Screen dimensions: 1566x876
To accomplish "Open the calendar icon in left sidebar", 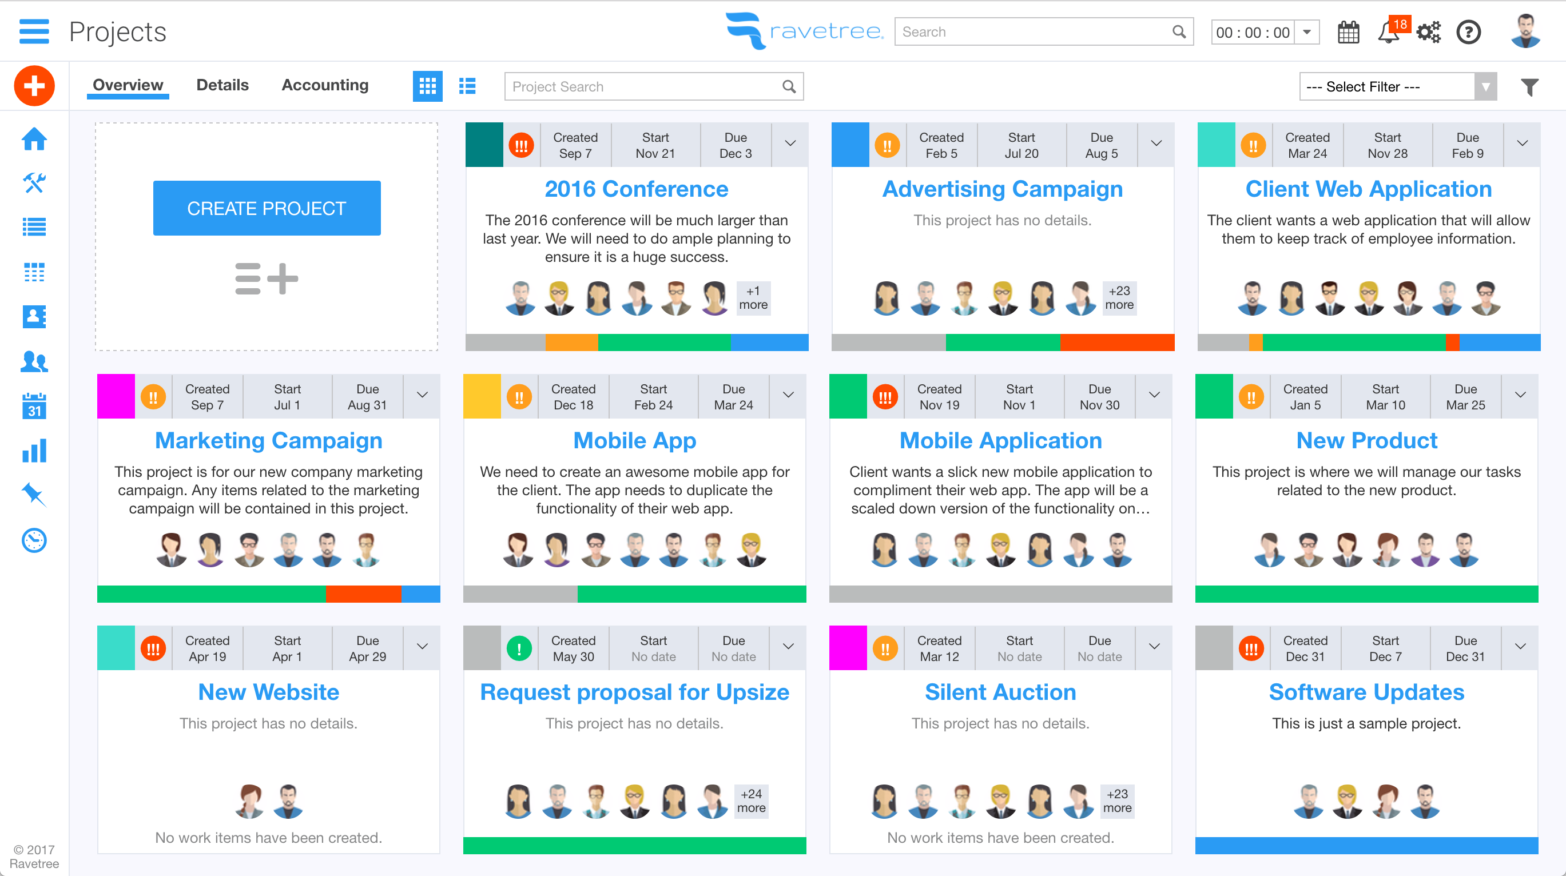I will (x=34, y=406).
